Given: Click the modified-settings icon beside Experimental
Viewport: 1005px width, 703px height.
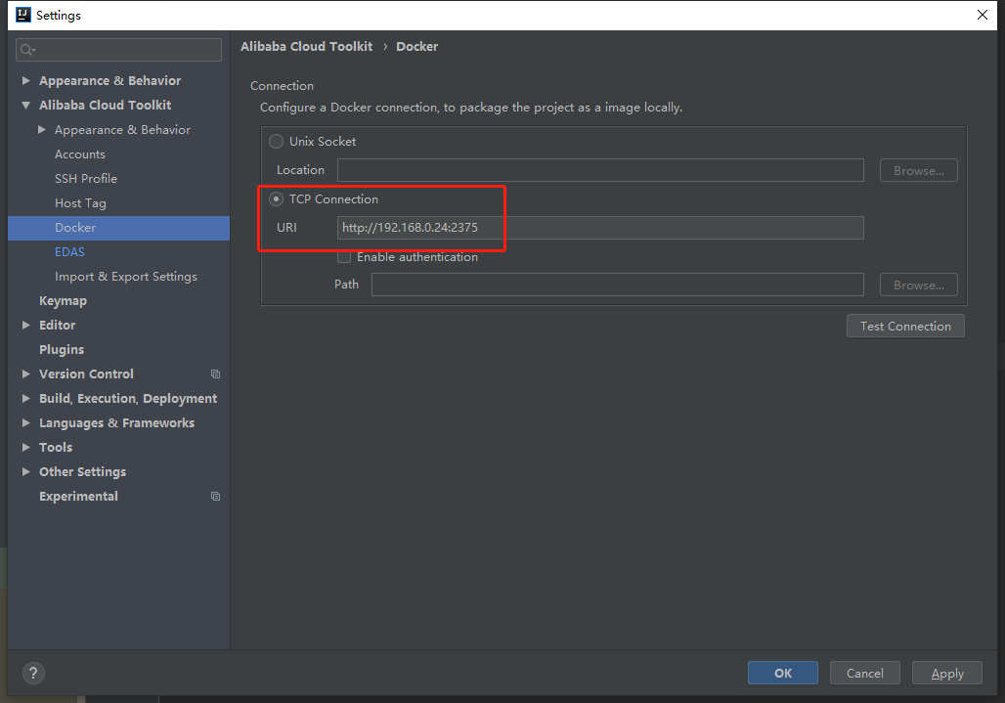Looking at the screenshot, I should pyautogui.click(x=215, y=496).
